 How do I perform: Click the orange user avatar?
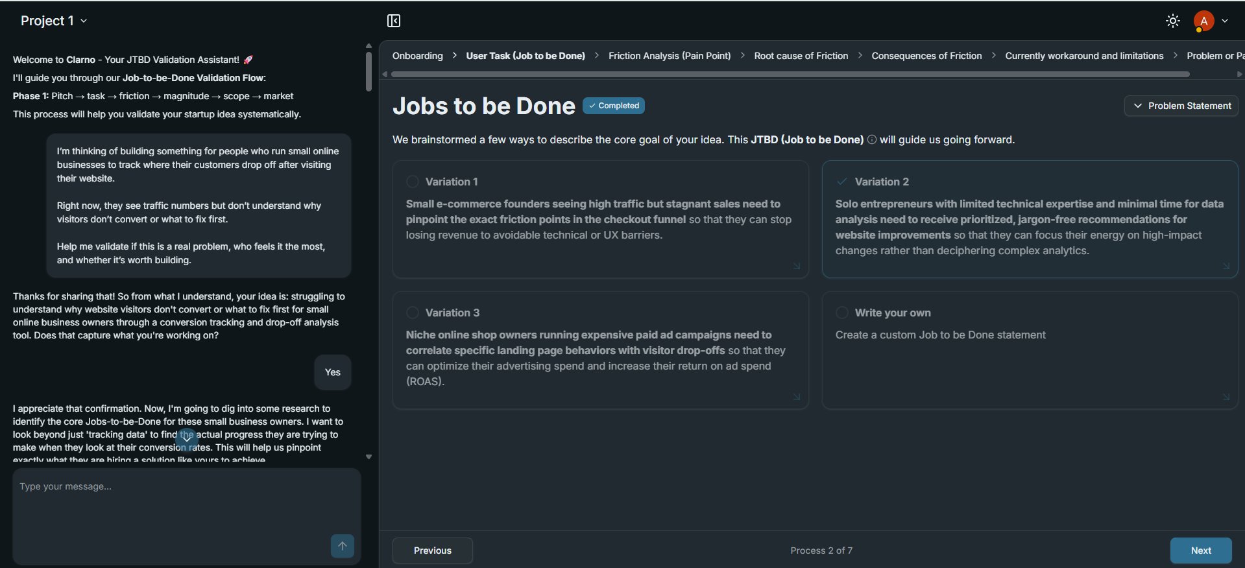tap(1203, 21)
